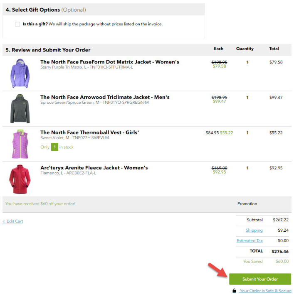This screenshot has height=294, width=294.
Task: Click the green Submit Your Order button
Action: 260,279
